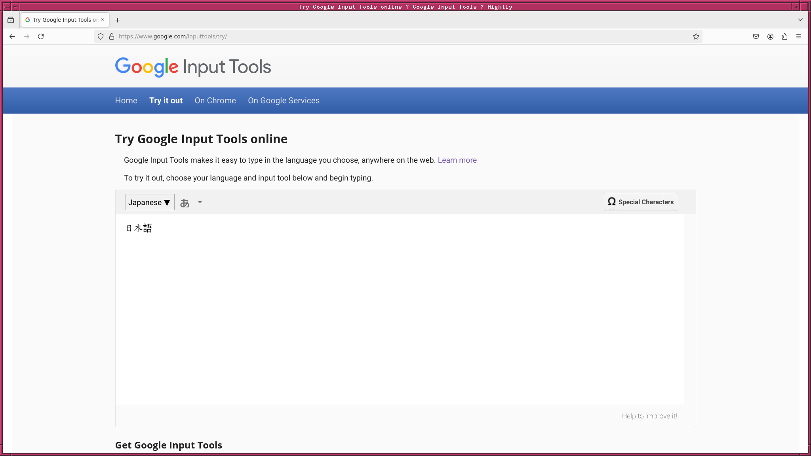Click inside the Japanese text input area
This screenshot has height=456, width=811.
(399, 309)
